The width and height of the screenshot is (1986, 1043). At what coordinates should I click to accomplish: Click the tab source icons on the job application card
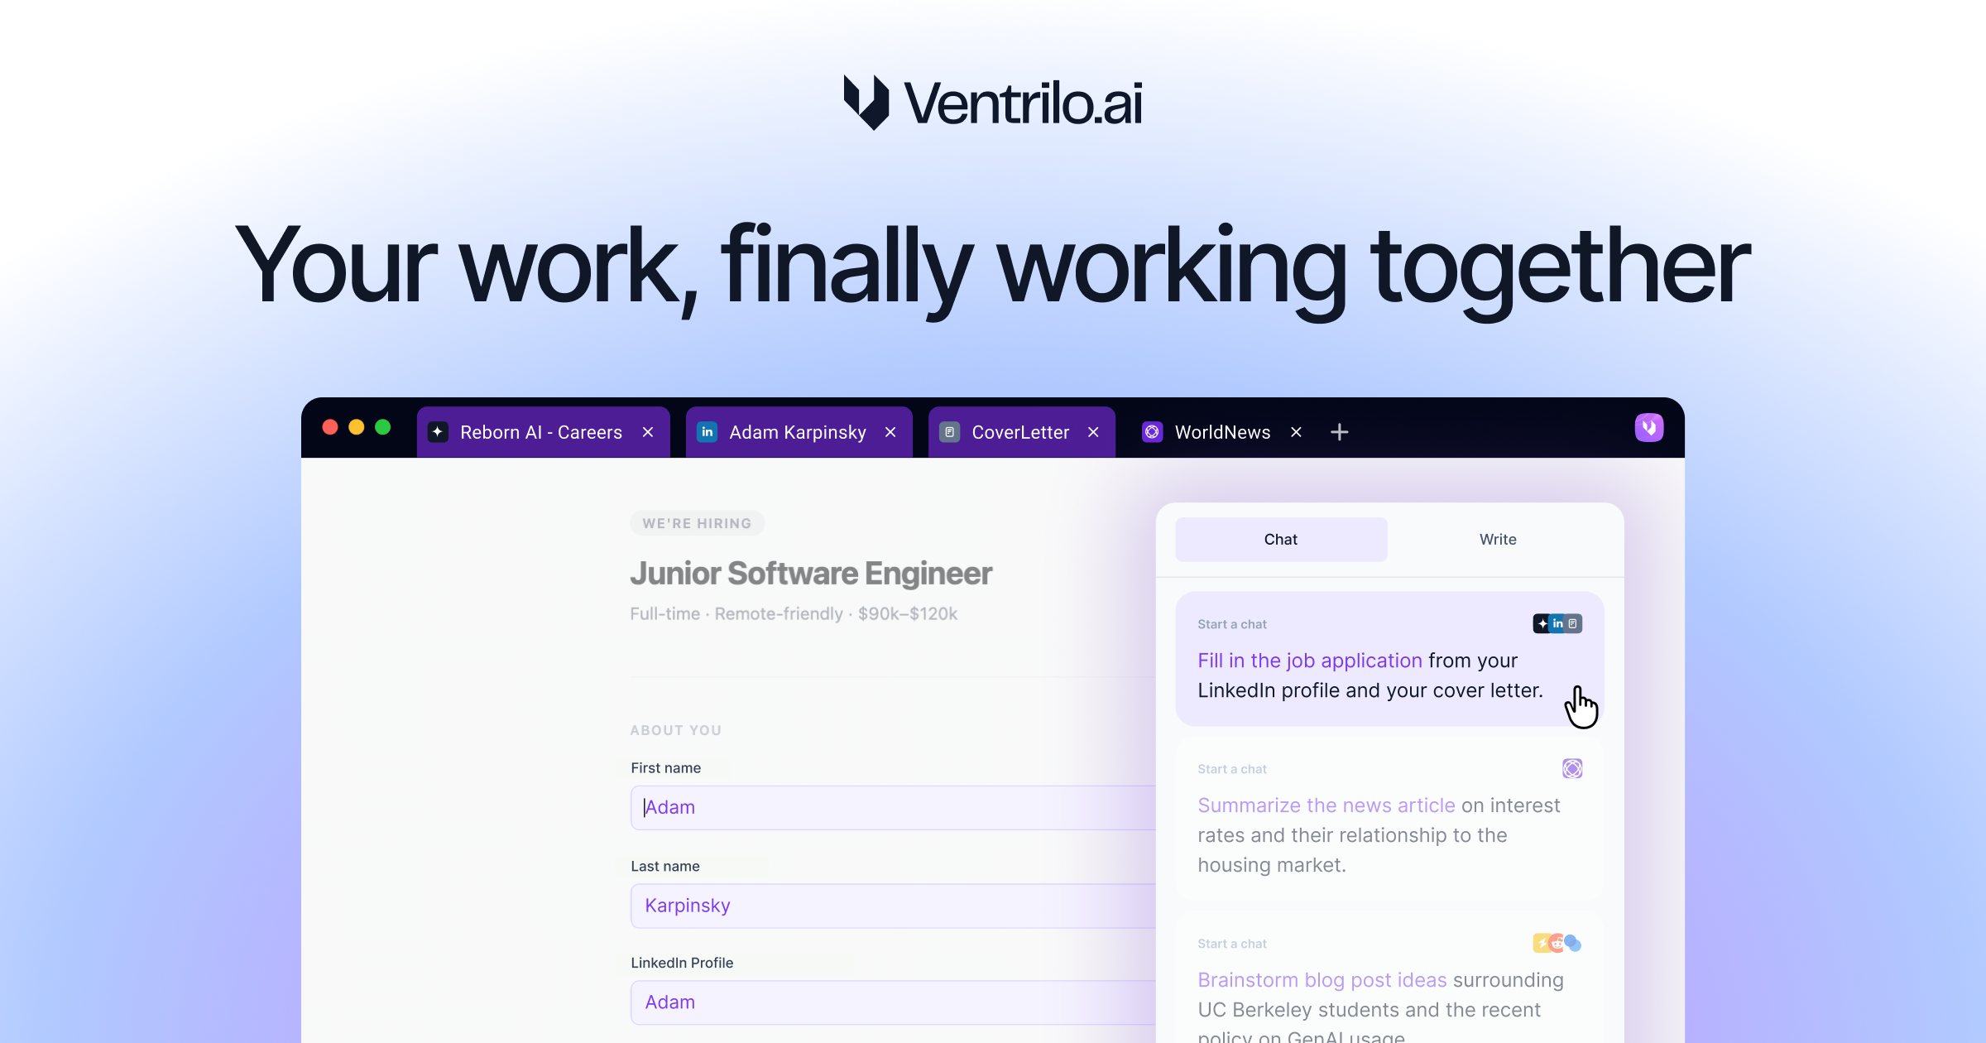[1557, 623]
